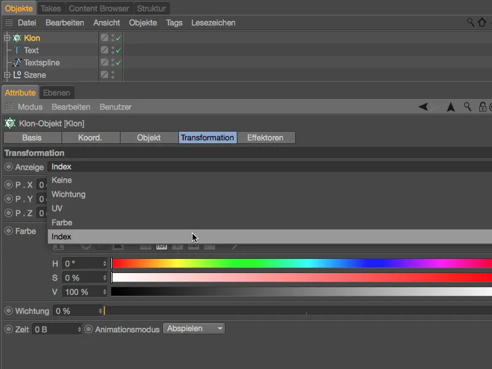The height and width of the screenshot is (369, 492).
Task: Choose Wichtung from the open Anzeige list
Action: (69, 194)
